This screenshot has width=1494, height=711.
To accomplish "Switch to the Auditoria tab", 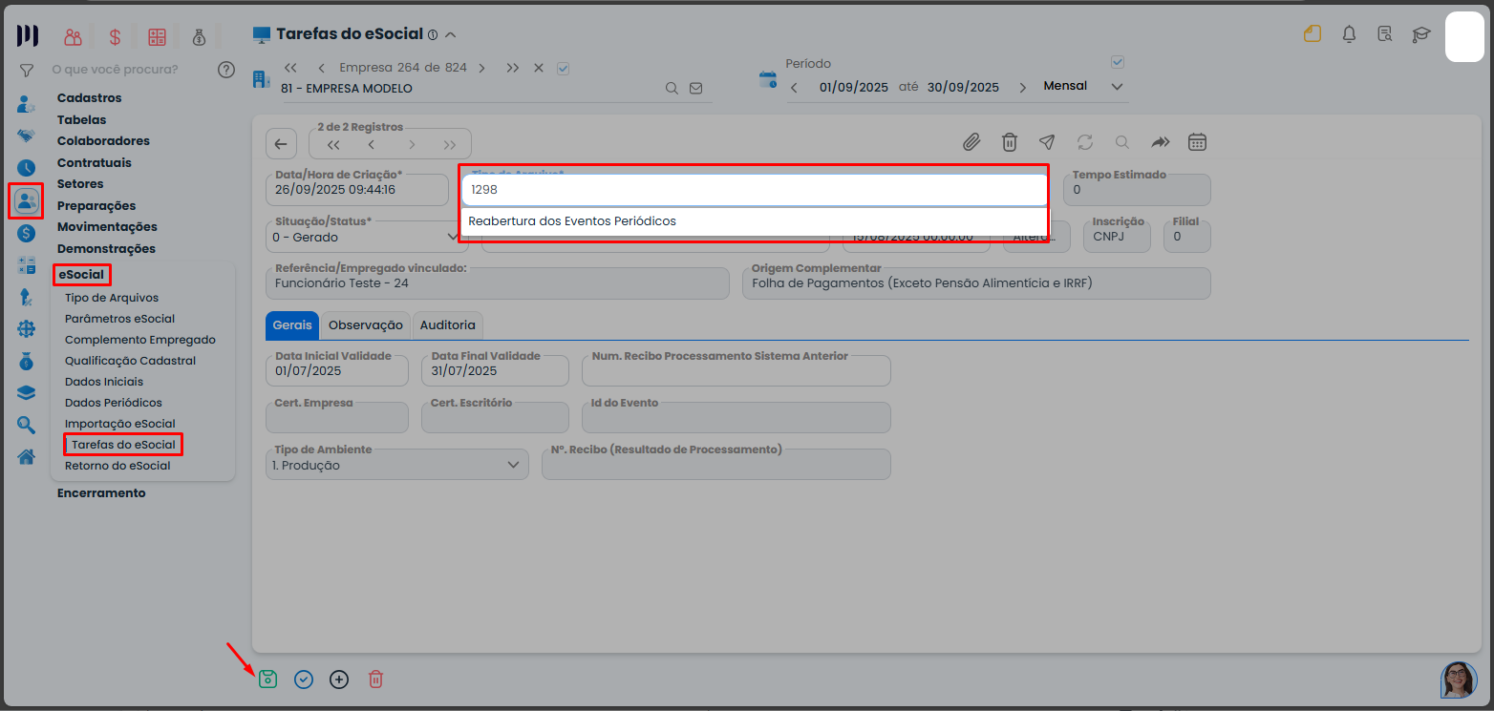I will [448, 325].
